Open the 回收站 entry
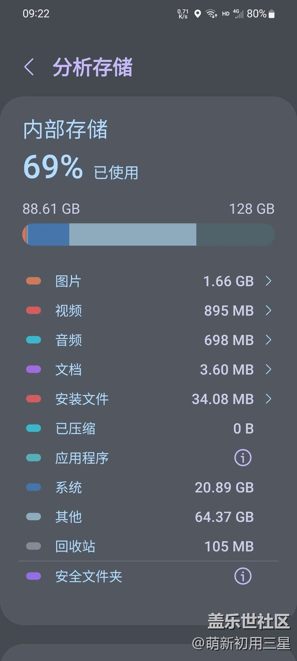Image resolution: width=297 pixels, height=661 pixels. (x=75, y=547)
